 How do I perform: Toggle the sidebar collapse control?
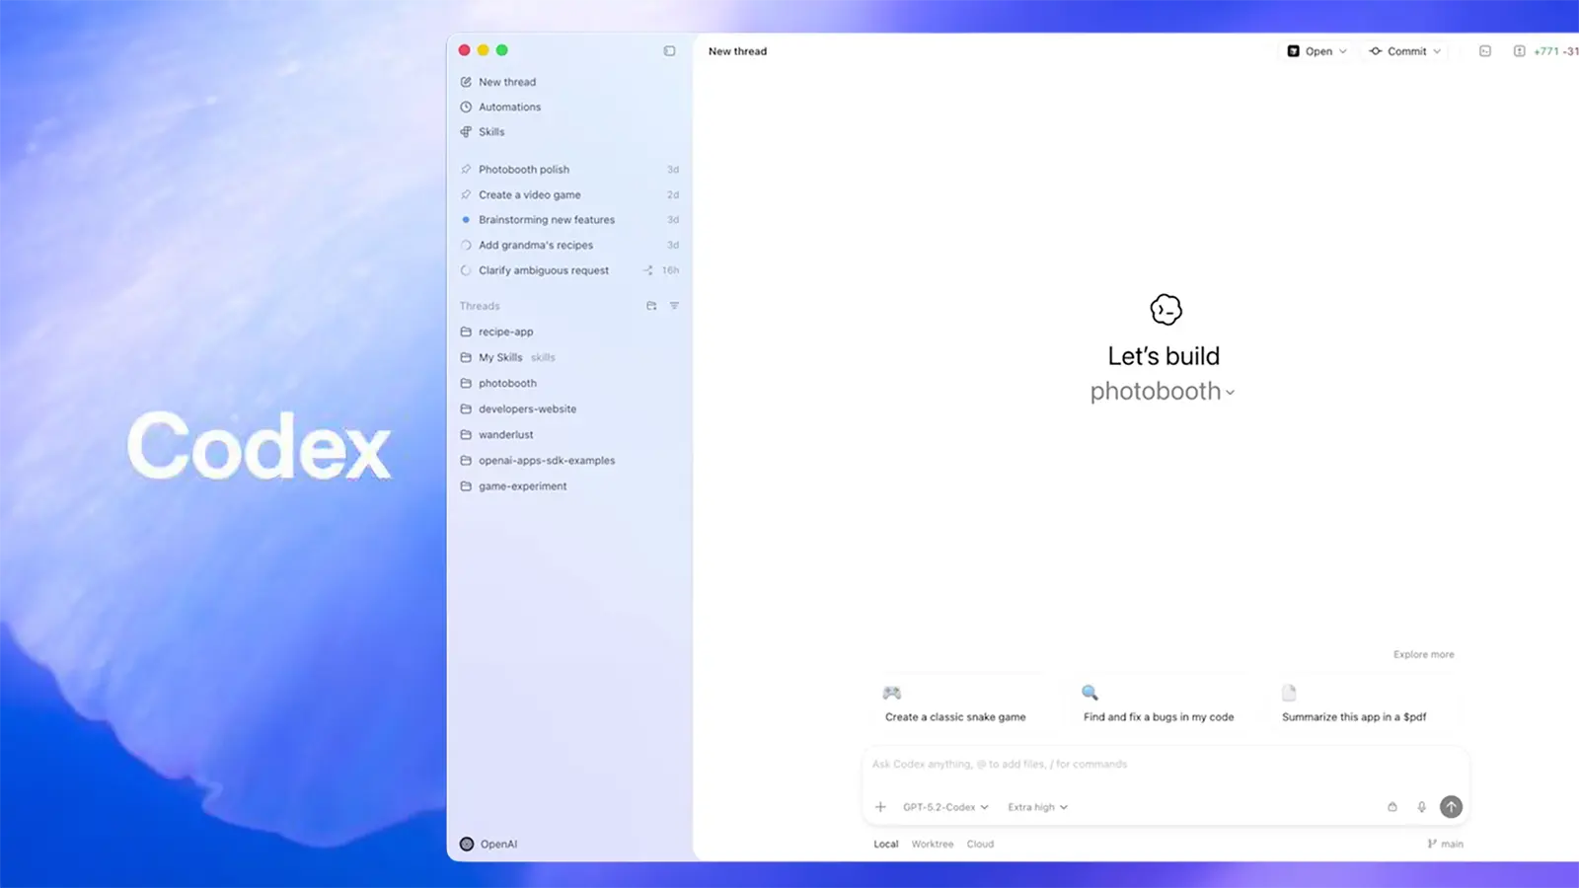(x=669, y=50)
